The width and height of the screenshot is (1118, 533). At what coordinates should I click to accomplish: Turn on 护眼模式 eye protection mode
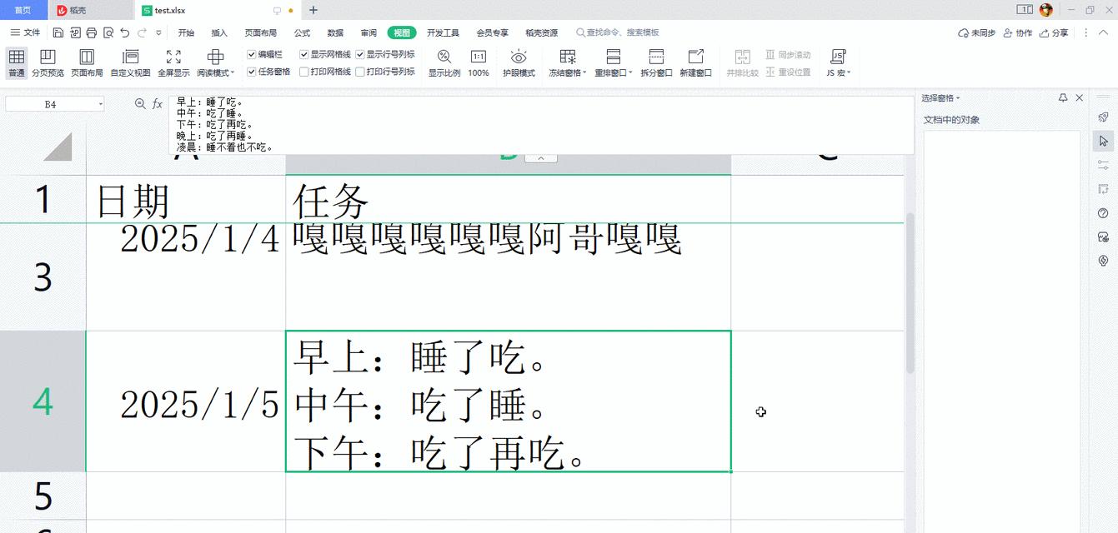pos(519,62)
